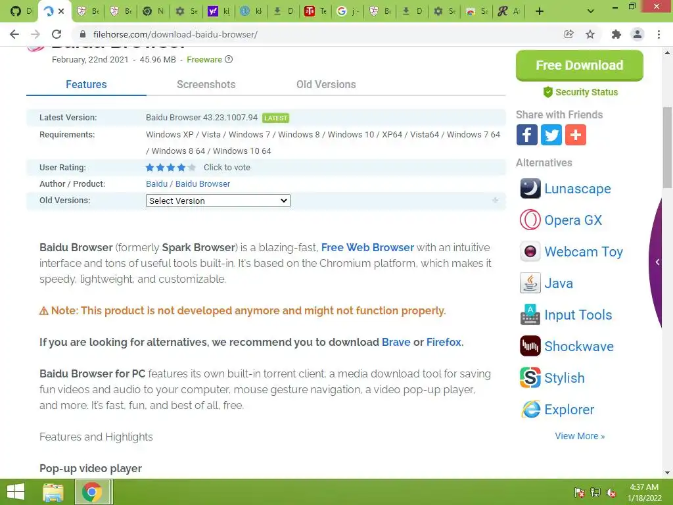673x505 pixels.
Task: Click the Freeware help question icon
Action: (x=229, y=59)
